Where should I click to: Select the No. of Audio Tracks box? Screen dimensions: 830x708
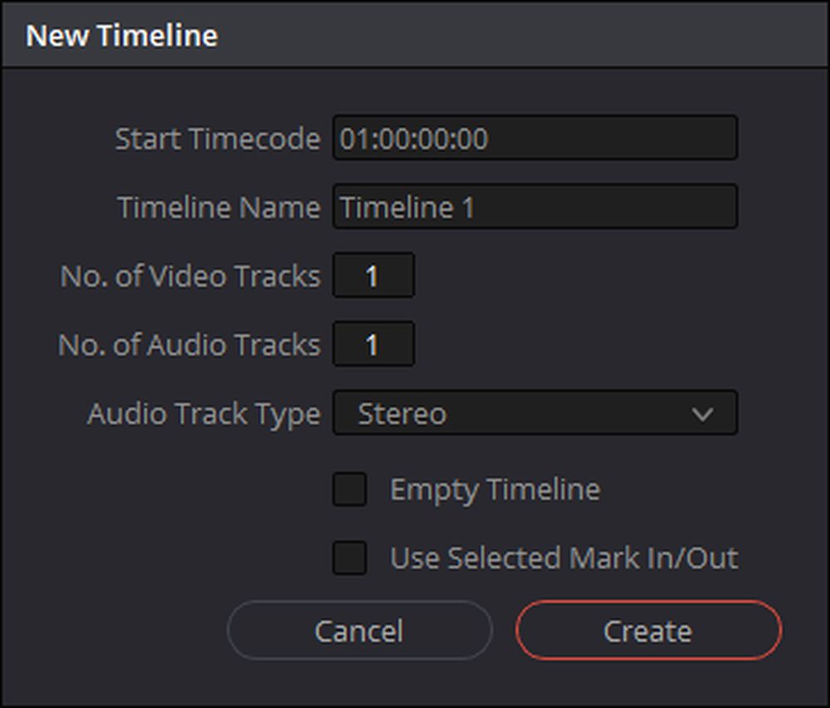[373, 344]
